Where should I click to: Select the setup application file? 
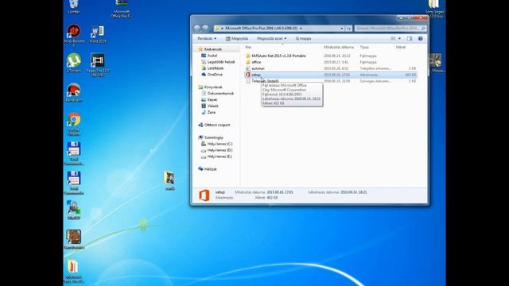click(331, 75)
